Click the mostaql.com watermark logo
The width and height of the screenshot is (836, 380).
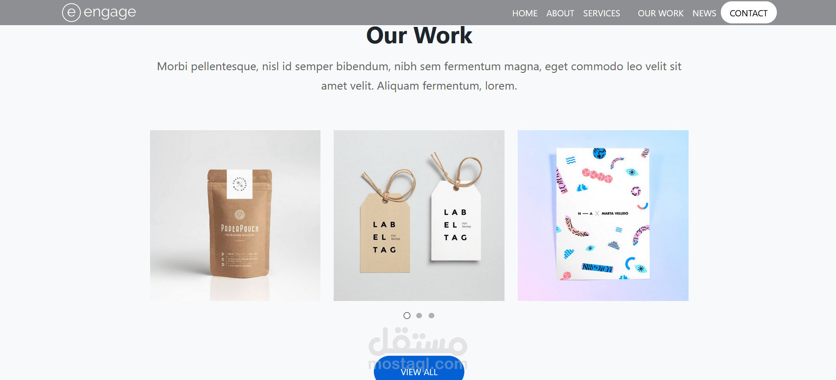point(418,349)
